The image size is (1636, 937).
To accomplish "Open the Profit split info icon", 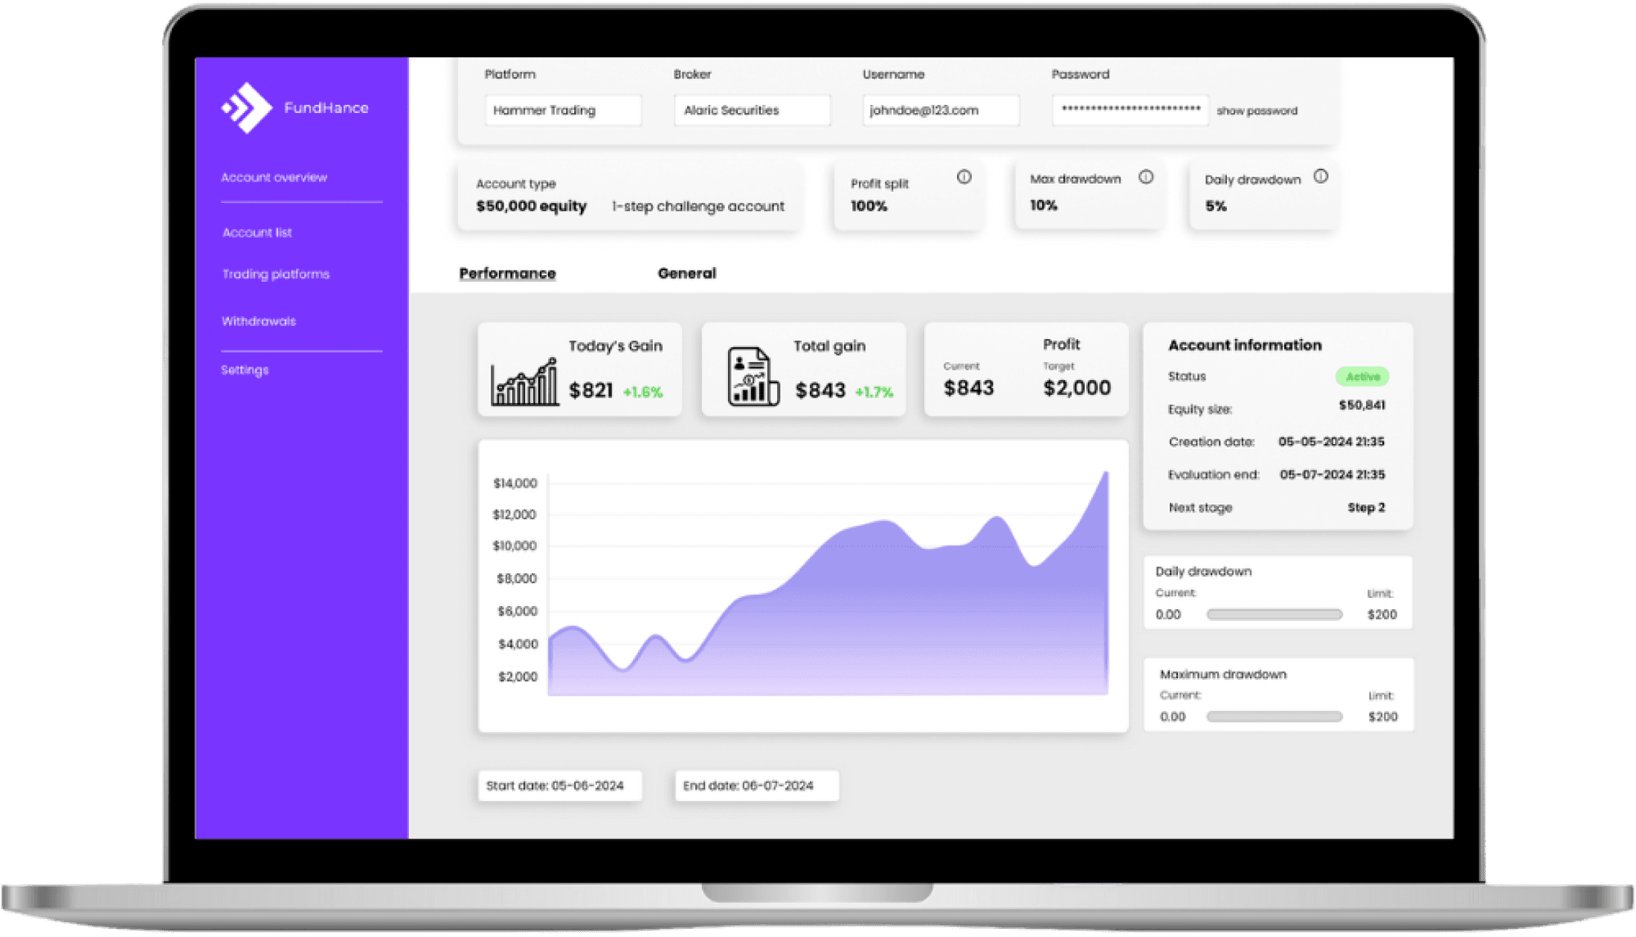I will [964, 177].
